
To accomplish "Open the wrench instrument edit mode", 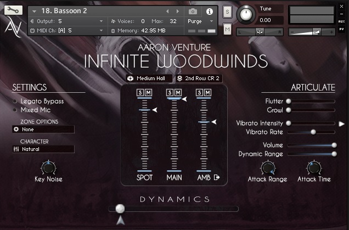I will click(13, 10).
